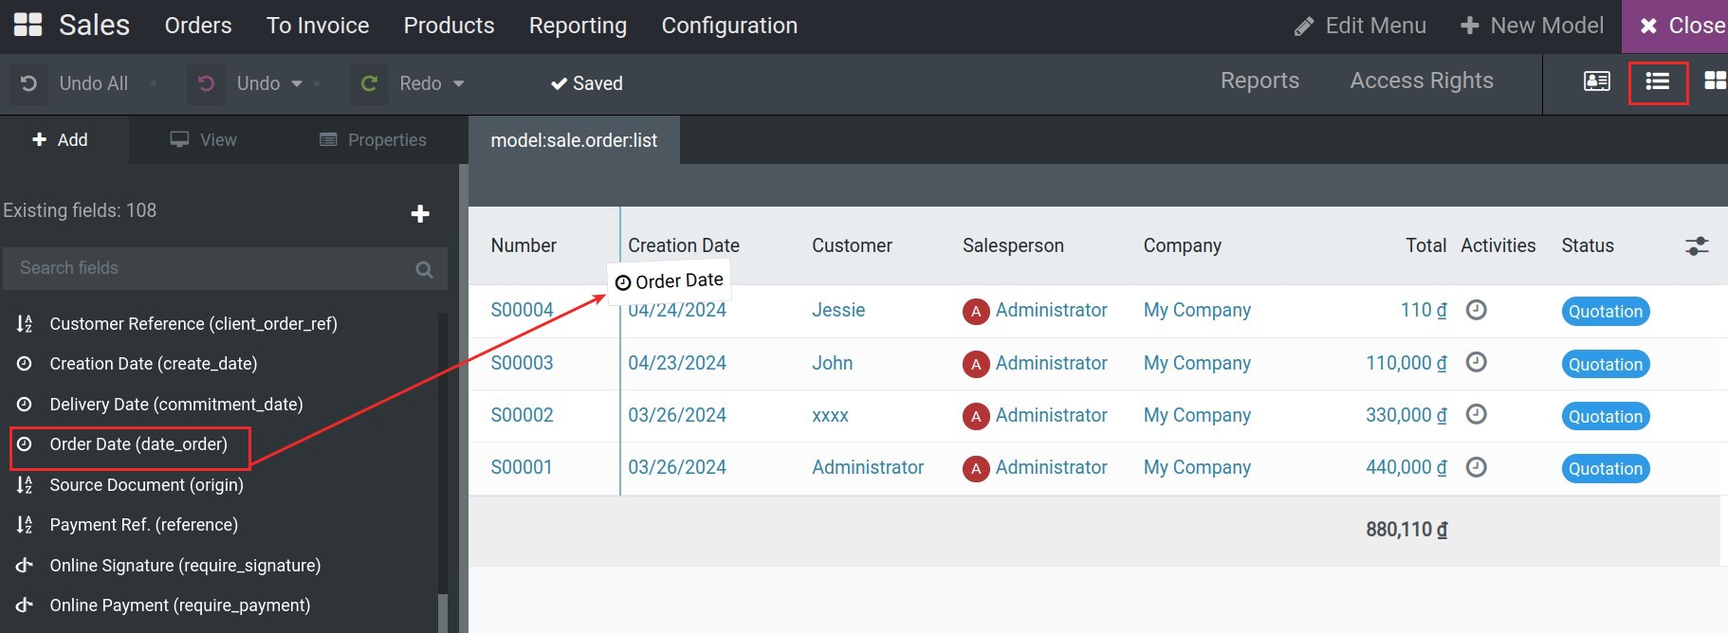Click the field list scrollbar thumb
This screenshot has height=633, width=1728.
442,612
